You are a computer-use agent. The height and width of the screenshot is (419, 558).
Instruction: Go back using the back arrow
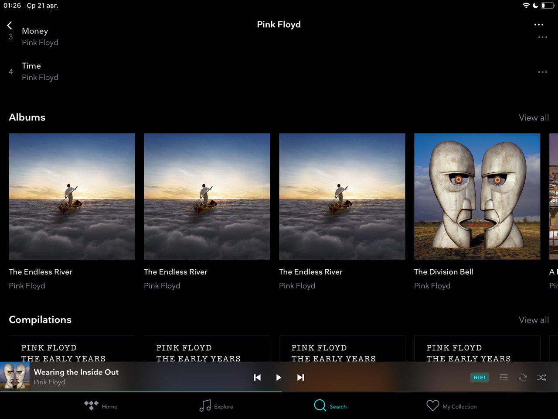coord(10,25)
